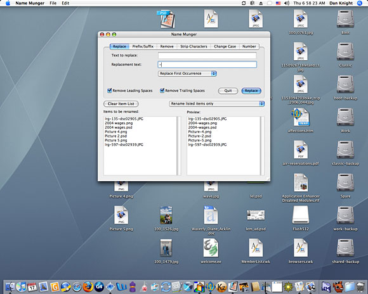Launch iTunes from the Dock
Image resolution: width=368 pixels, height=294 pixels.
point(21,287)
